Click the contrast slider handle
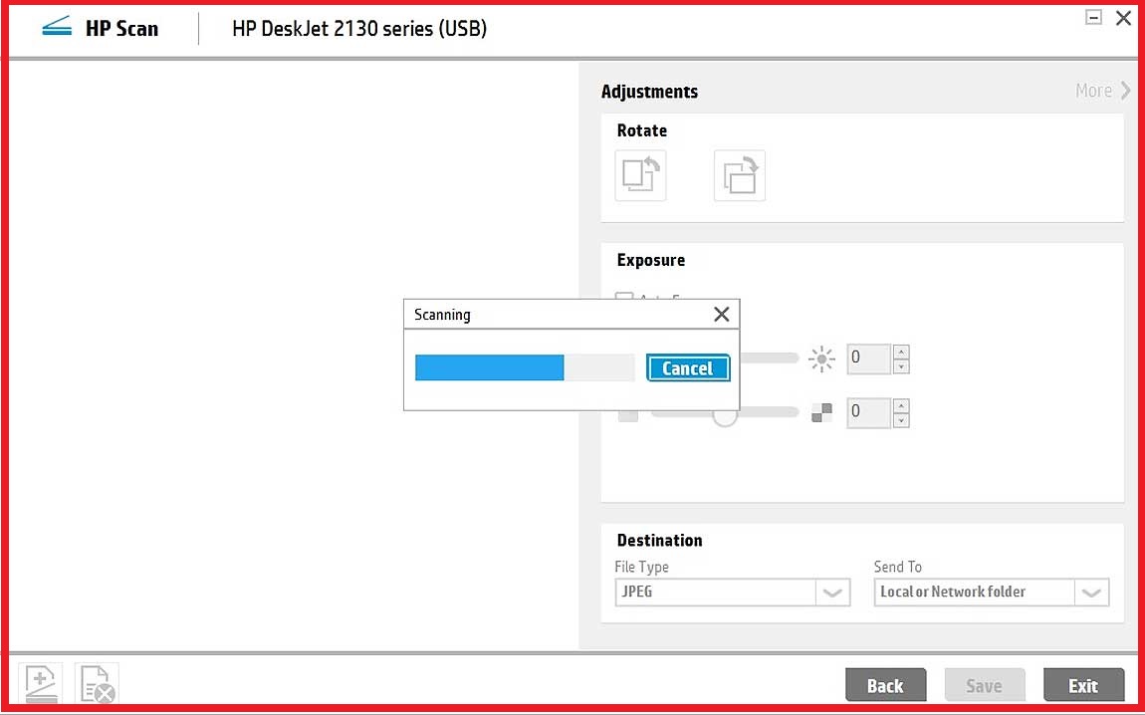Image resolution: width=1145 pixels, height=715 pixels. coord(725,416)
